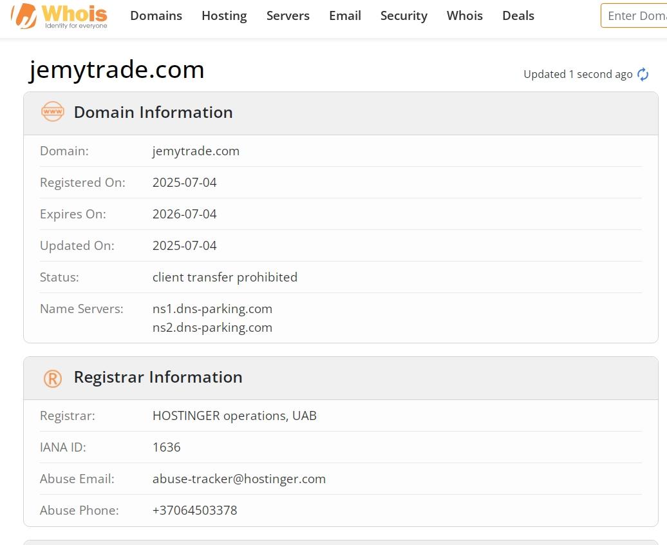667x545 pixels.
Task: Click the Name Servers: label
Action: (x=81, y=309)
